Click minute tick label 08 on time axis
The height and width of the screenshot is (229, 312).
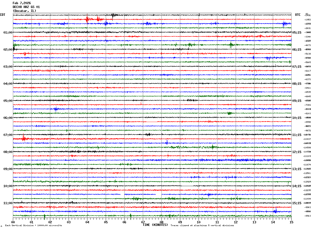161,222
